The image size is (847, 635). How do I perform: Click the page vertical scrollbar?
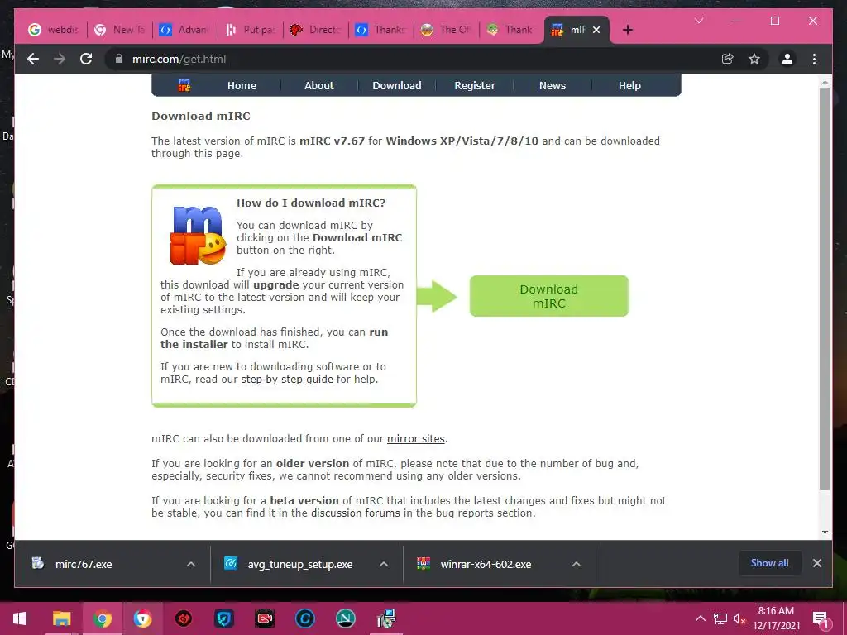(825, 289)
